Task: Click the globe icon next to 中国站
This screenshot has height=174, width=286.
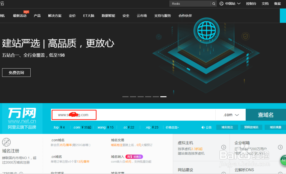Action: (x=221, y=3)
